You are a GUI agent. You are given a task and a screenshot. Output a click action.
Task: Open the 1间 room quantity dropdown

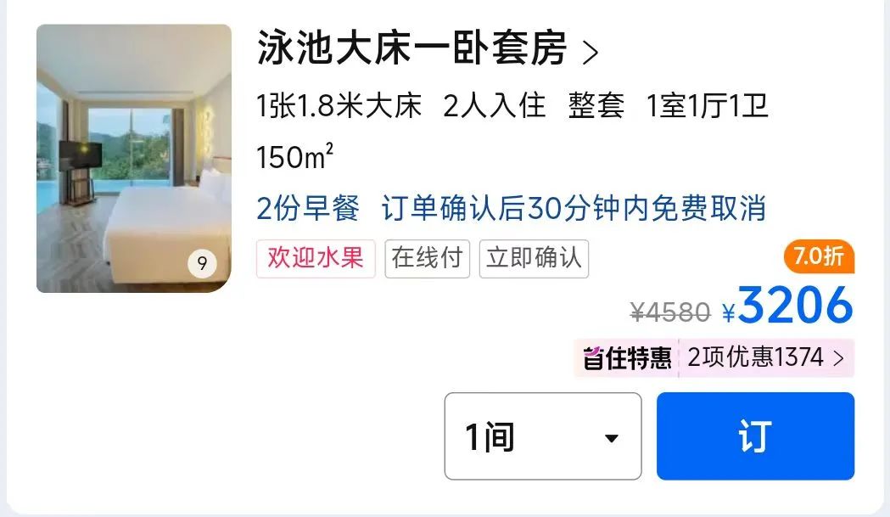pos(543,436)
